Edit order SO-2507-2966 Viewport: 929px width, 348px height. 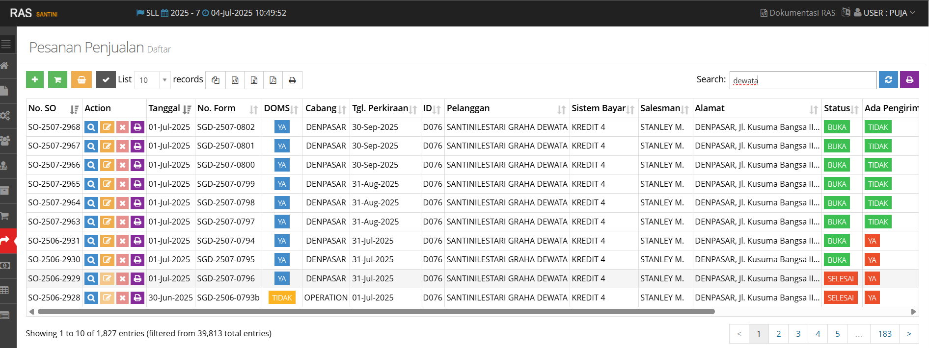(x=107, y=165)
